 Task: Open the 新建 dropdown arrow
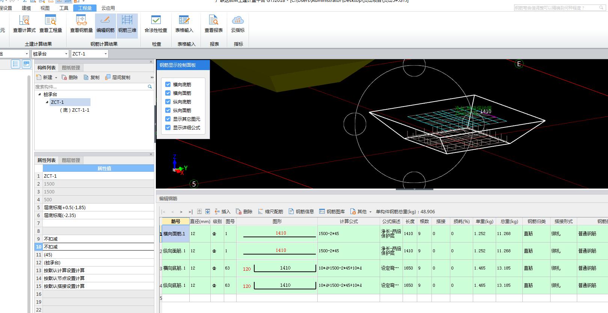tap(56, 78)
